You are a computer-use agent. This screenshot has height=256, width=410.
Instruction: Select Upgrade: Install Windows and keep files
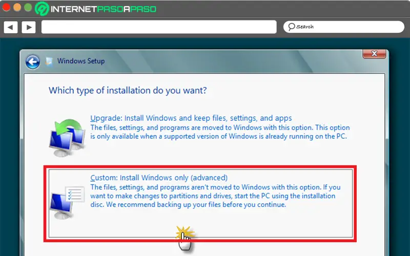(191, 118)
